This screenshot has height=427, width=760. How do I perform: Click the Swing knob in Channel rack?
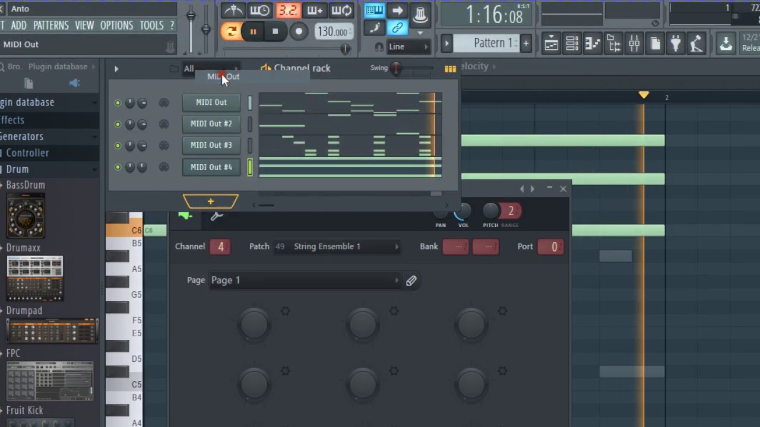396,68
